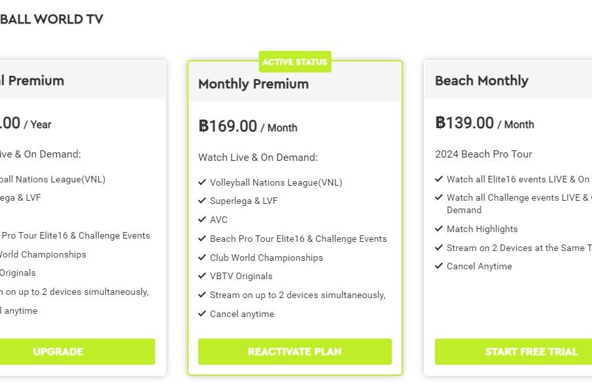Click the ACTIVE STATUS badge
Screen dimensions: 592x387
[x=294, y=62]
